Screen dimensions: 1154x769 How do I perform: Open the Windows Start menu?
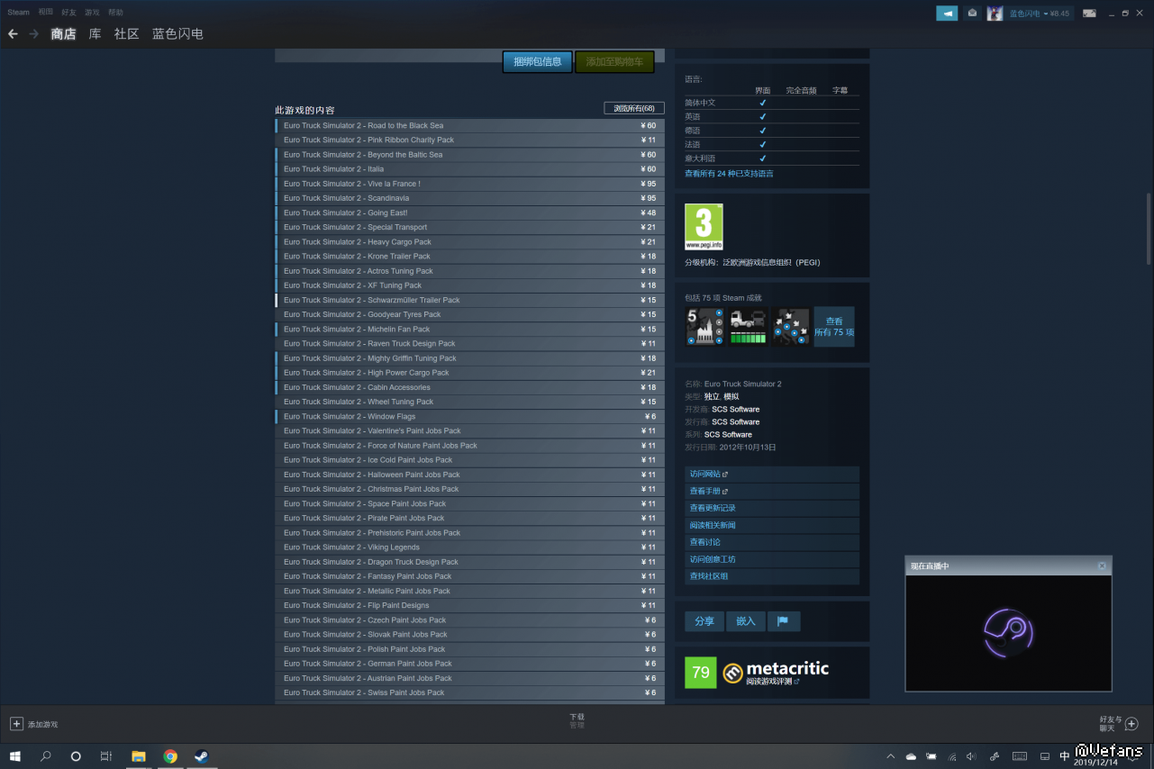click(x=15, y=756)
